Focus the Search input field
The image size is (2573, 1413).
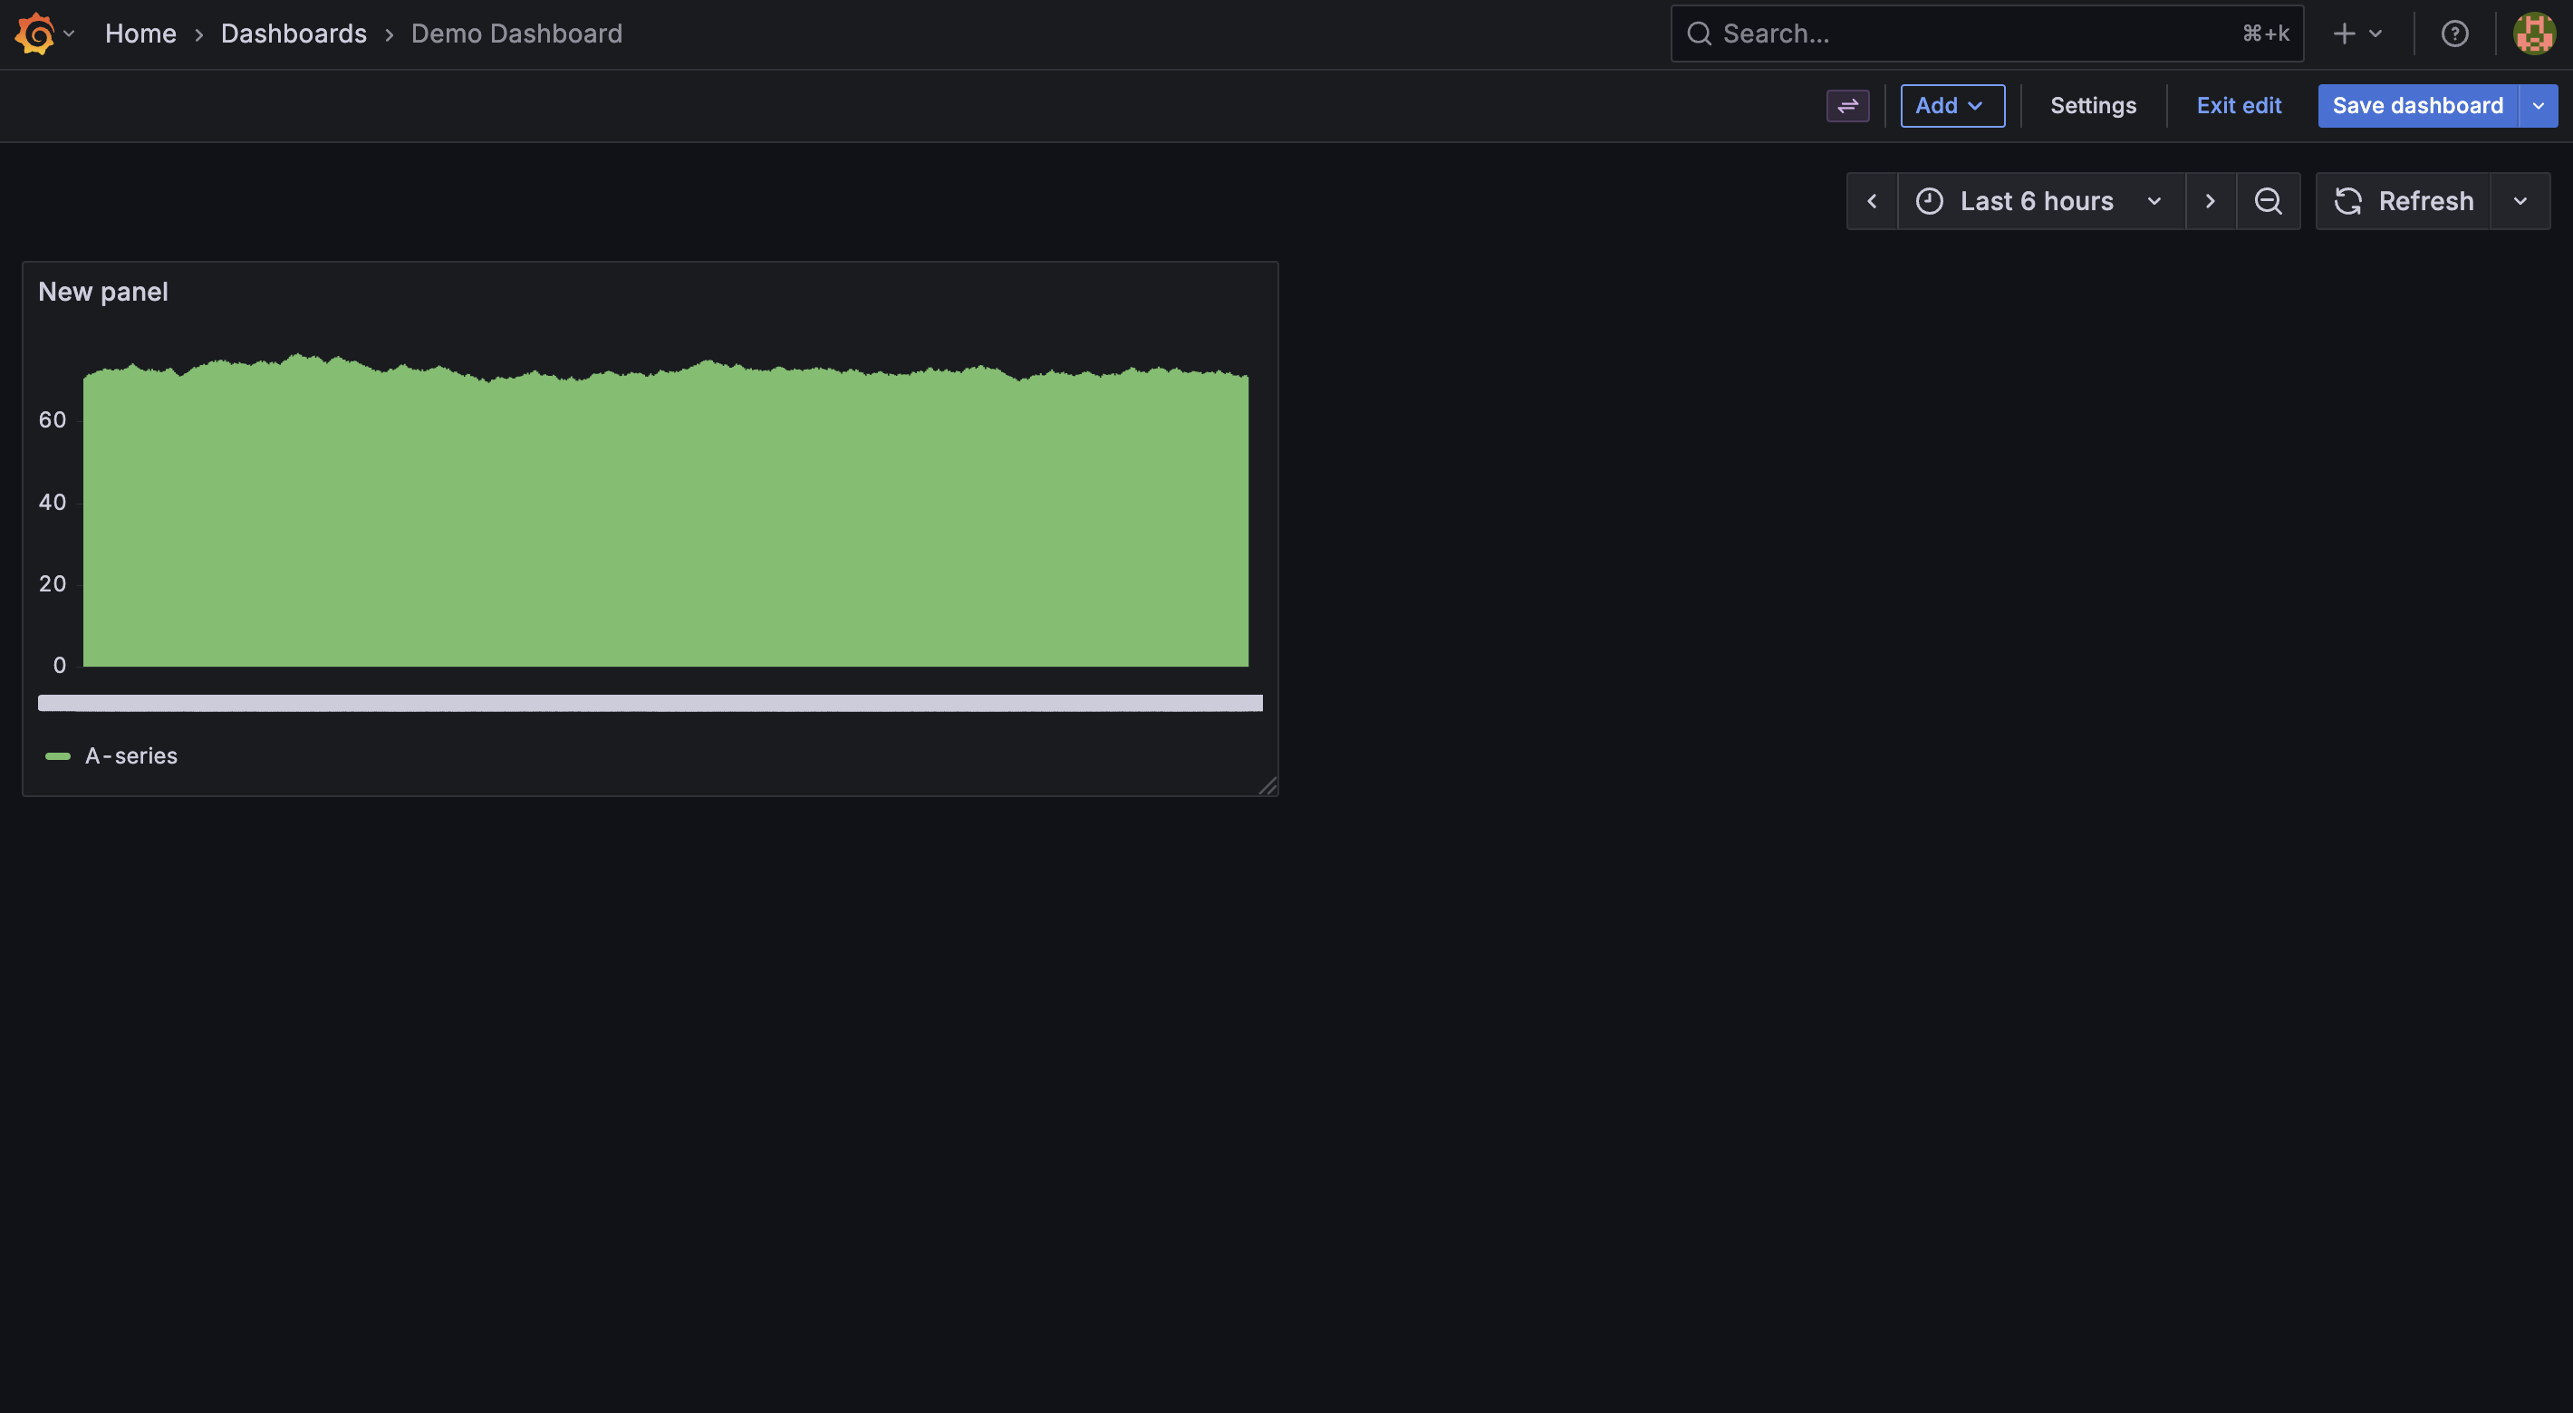point(1987,34)
